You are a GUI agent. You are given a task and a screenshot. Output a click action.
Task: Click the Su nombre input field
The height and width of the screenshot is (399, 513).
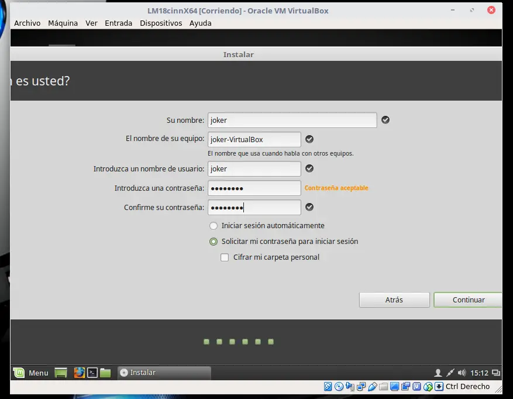pyautogui.click(x=292, y=120)
